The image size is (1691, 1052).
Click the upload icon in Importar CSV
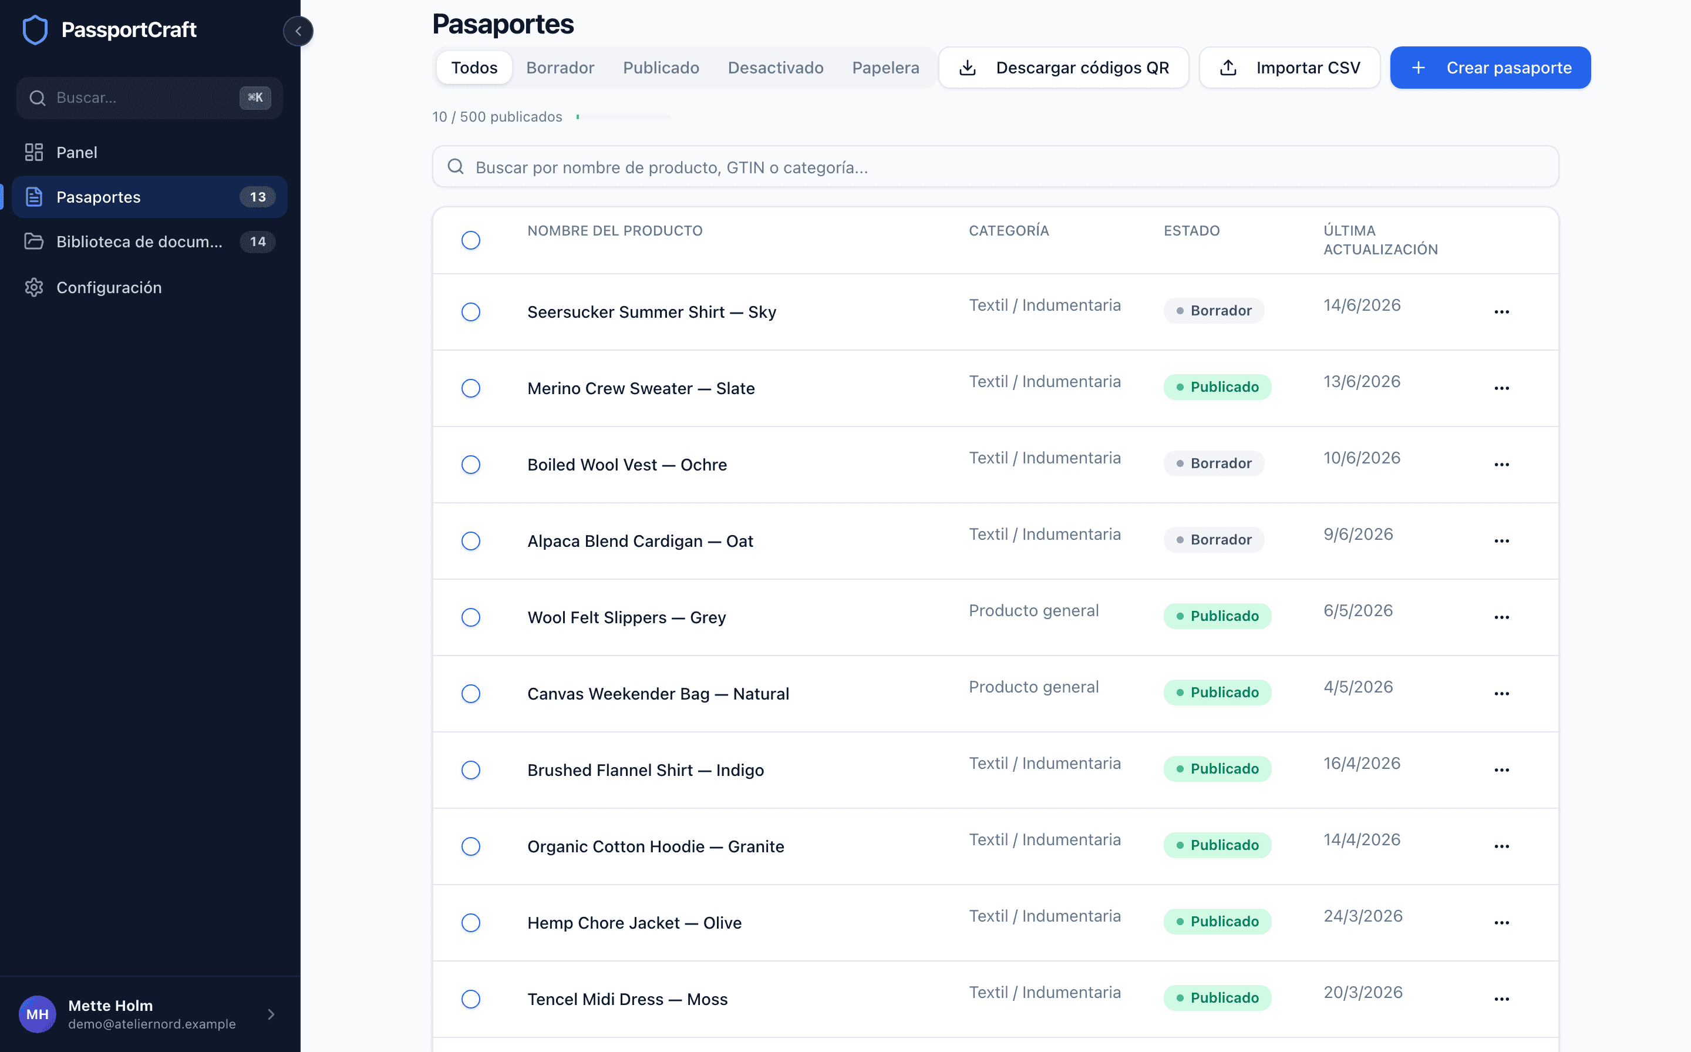1228,68
